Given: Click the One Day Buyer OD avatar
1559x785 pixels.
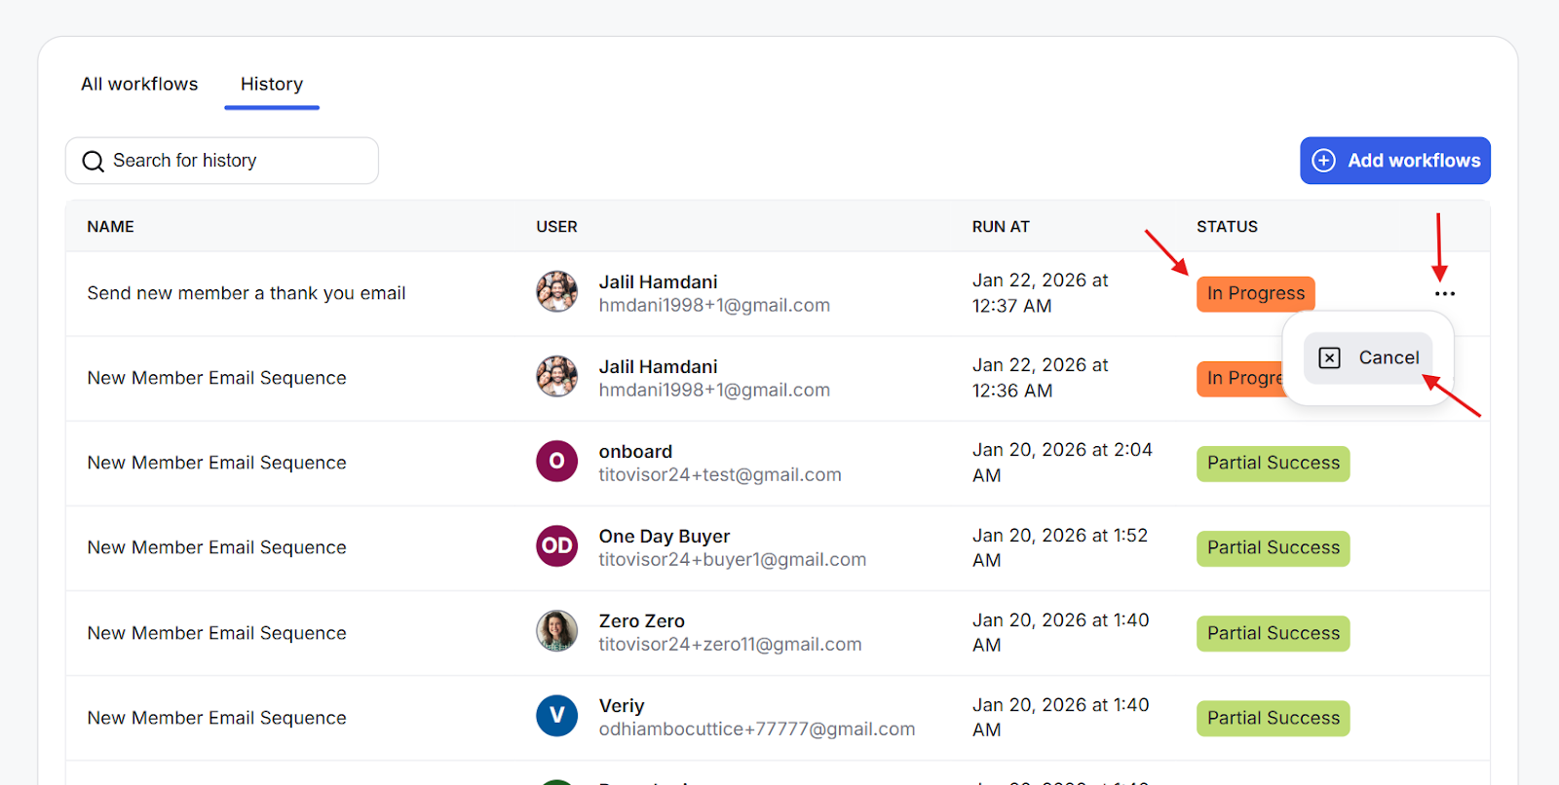Looking at the screenshot, I should [556, 545].
